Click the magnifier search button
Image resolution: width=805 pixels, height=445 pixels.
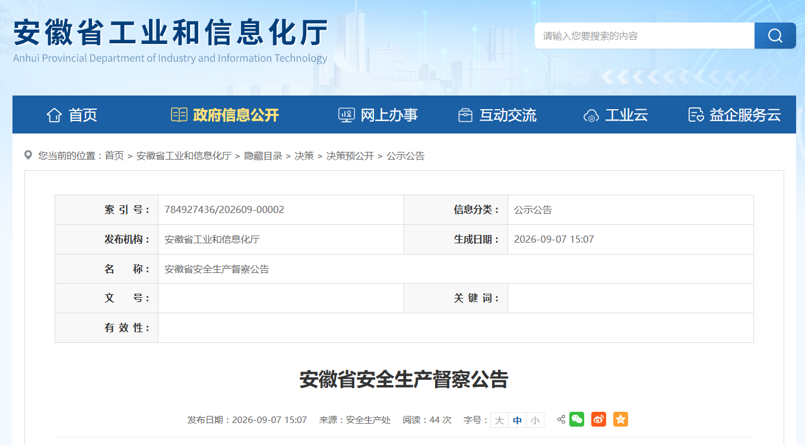pos(775,36)
